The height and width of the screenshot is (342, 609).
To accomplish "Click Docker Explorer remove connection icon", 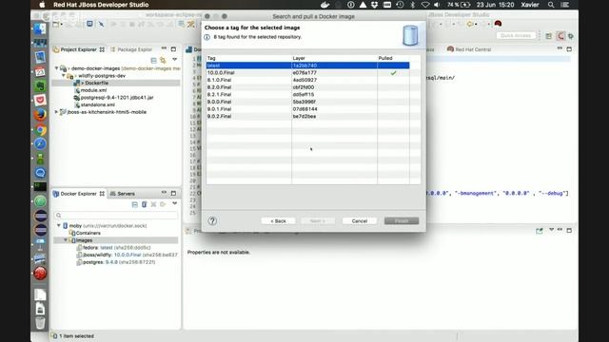I will [153, 204].
